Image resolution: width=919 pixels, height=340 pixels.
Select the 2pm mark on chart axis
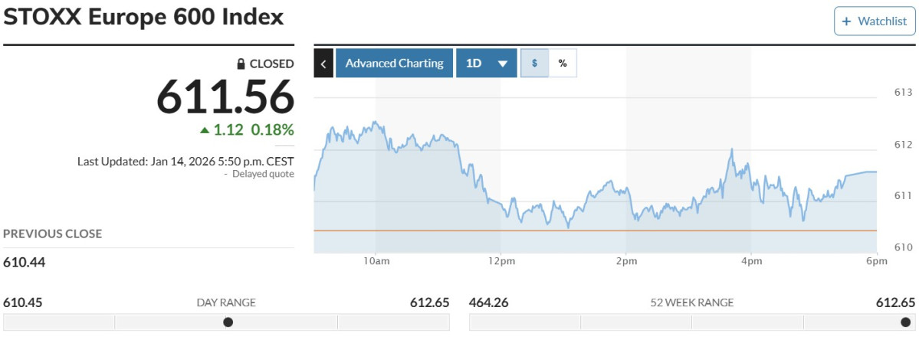point(626,261)
